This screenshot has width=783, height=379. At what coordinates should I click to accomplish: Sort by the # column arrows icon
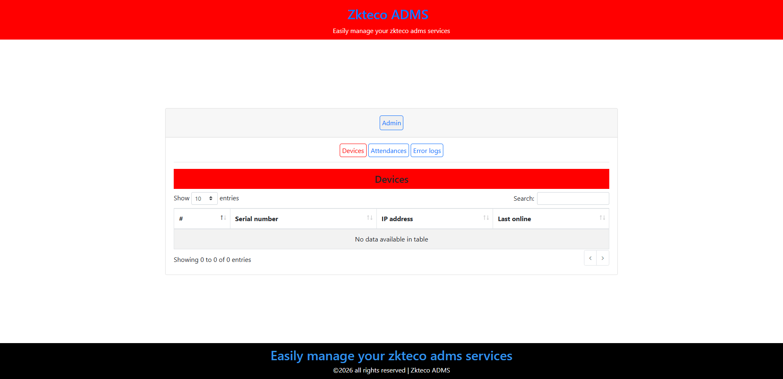coord(223,218)
